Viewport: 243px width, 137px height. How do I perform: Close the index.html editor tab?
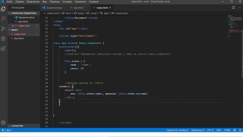click(110, 8)
